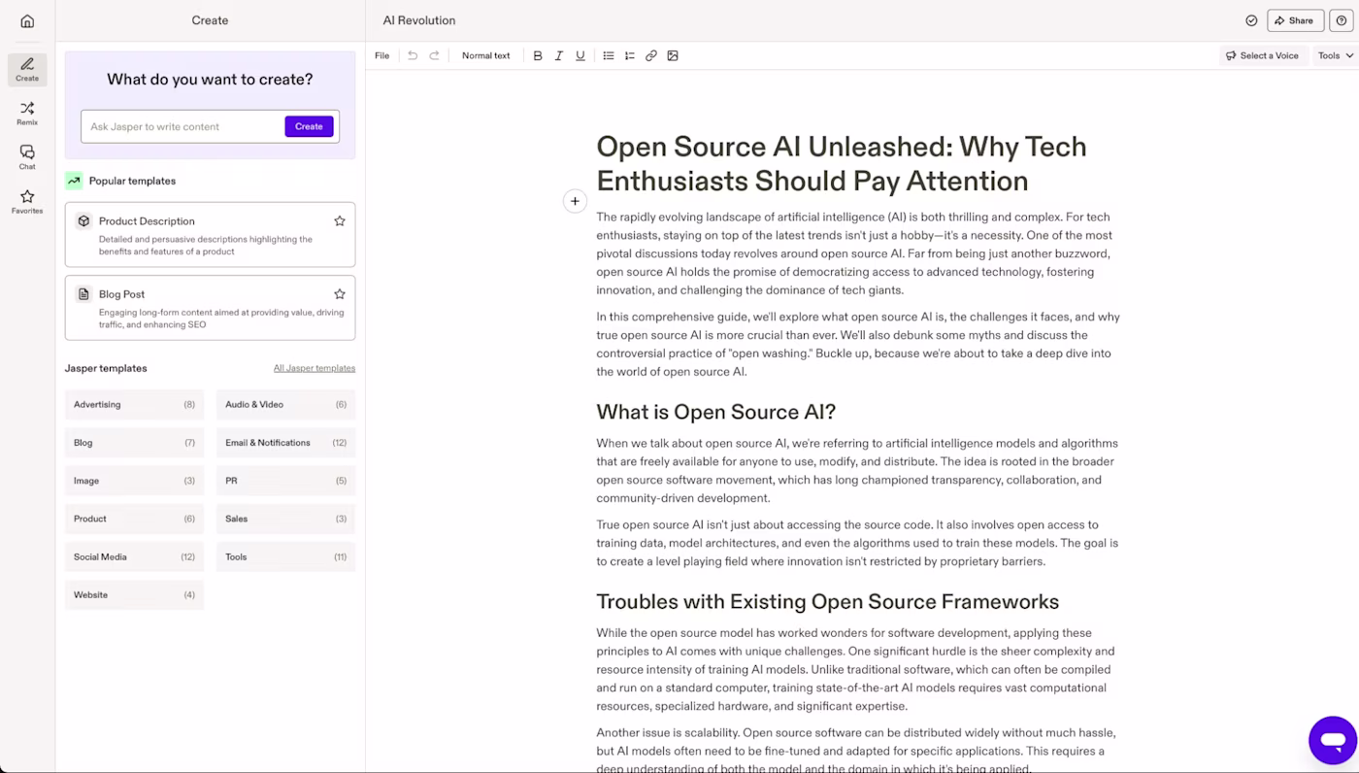Open the Remix tool in the sidebar

point(26,114)
